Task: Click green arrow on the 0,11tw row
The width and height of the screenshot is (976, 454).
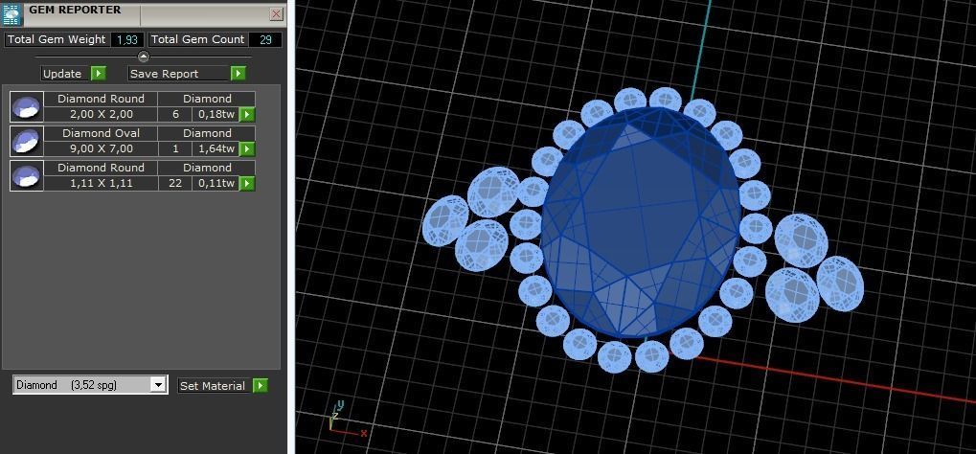Action: pyautogui.click(x=248, y=183)
